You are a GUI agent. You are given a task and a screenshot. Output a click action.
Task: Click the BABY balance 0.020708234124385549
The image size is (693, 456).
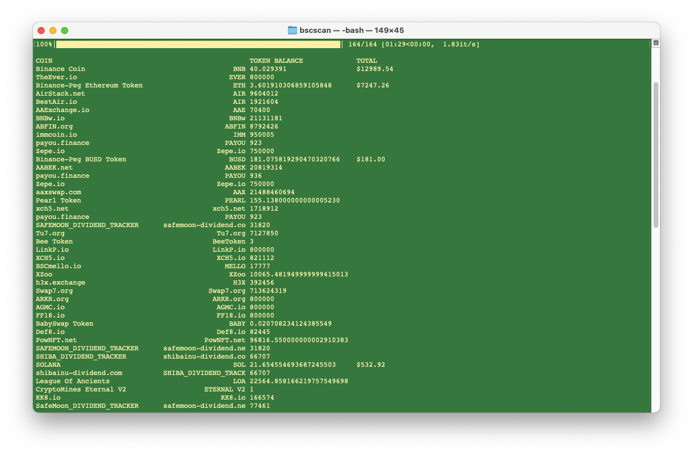pyautogui.click(x=290, y=324)
